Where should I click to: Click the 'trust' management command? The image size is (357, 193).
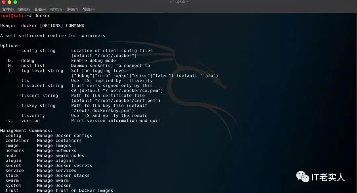pos(12,190)
